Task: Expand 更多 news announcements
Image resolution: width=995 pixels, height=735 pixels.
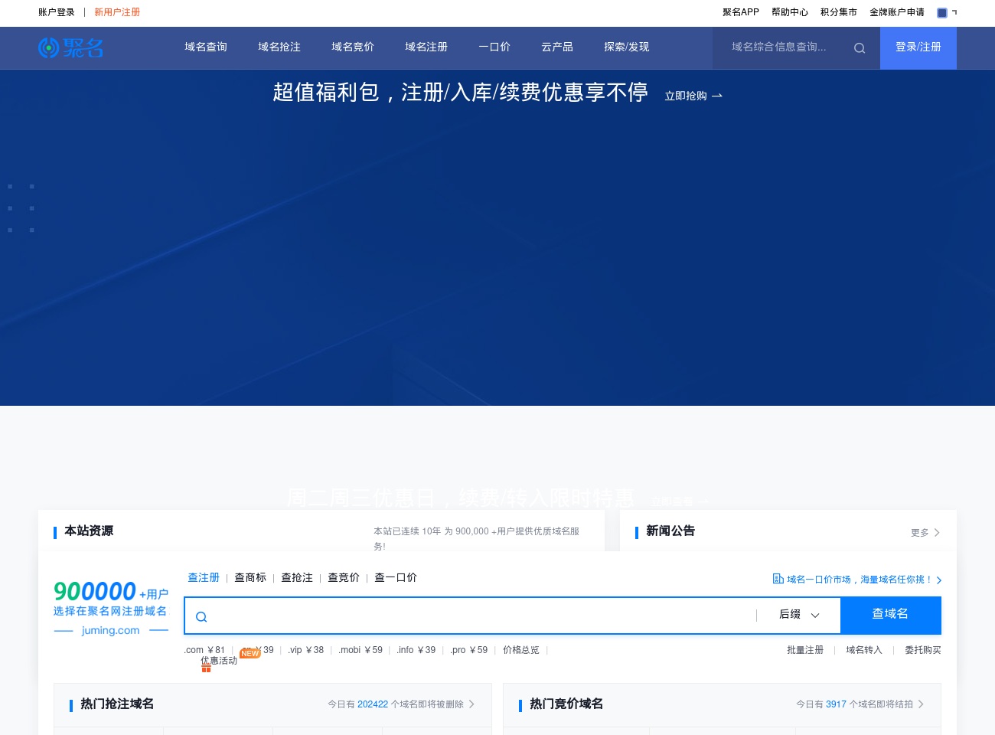Action: 925,532
